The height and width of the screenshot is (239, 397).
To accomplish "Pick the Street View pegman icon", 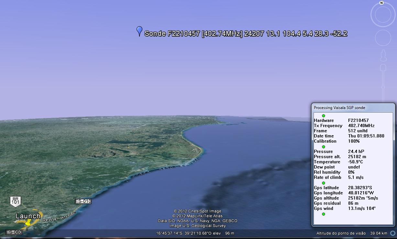I will coord(383,56).
